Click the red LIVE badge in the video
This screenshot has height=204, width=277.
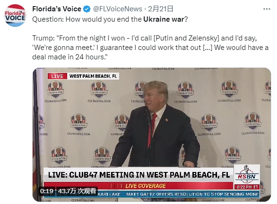(57, 76)
